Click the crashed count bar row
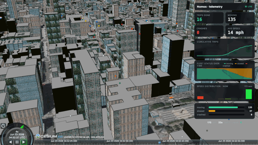The width and height of the screenshot is (258, 145). [x=224, y=115]
